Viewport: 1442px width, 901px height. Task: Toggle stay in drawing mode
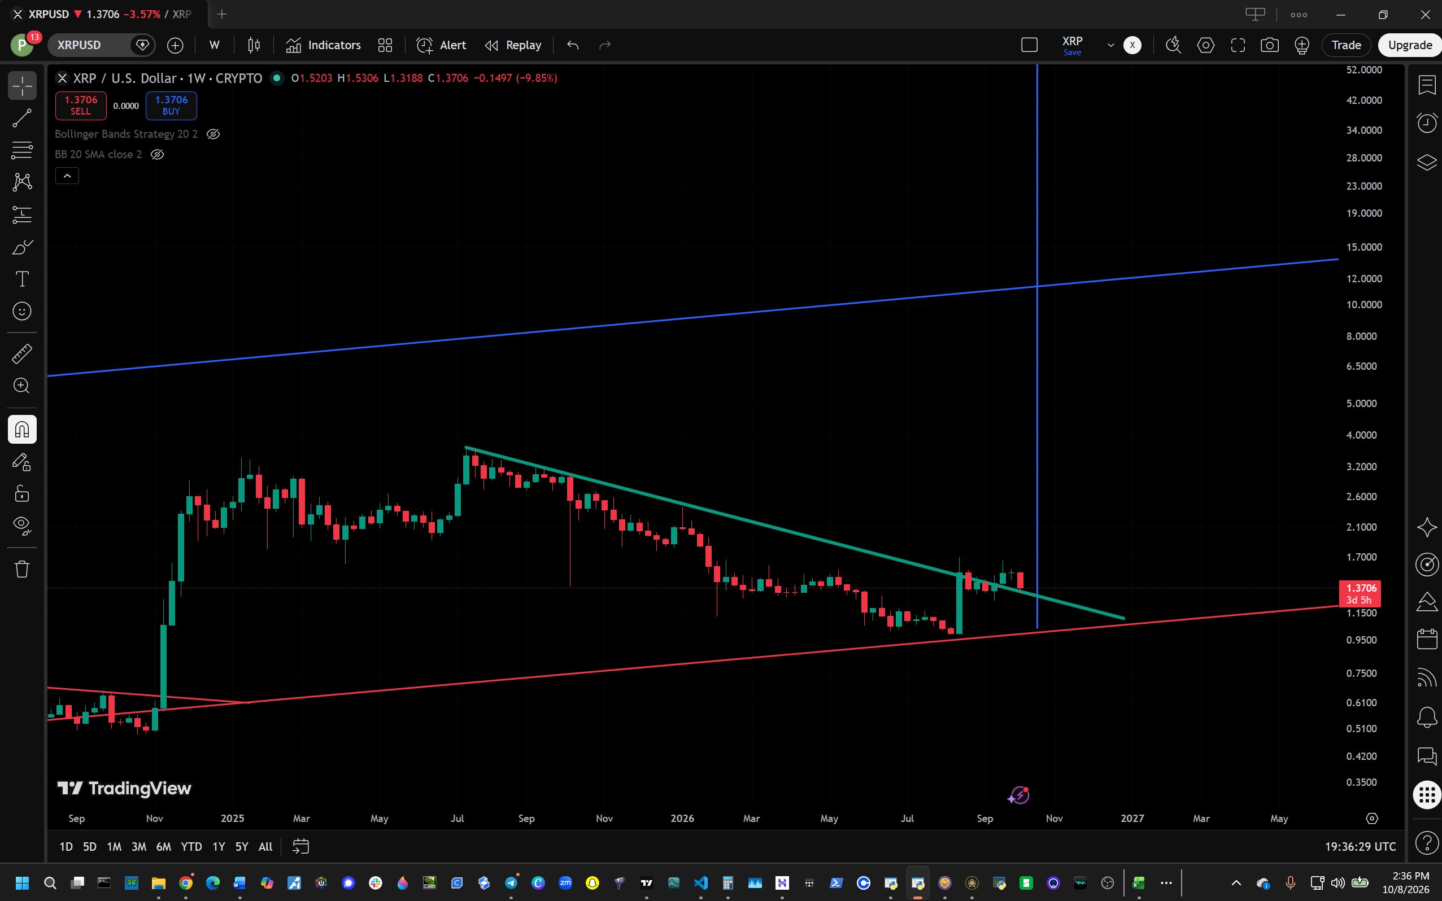coord(22,462)
